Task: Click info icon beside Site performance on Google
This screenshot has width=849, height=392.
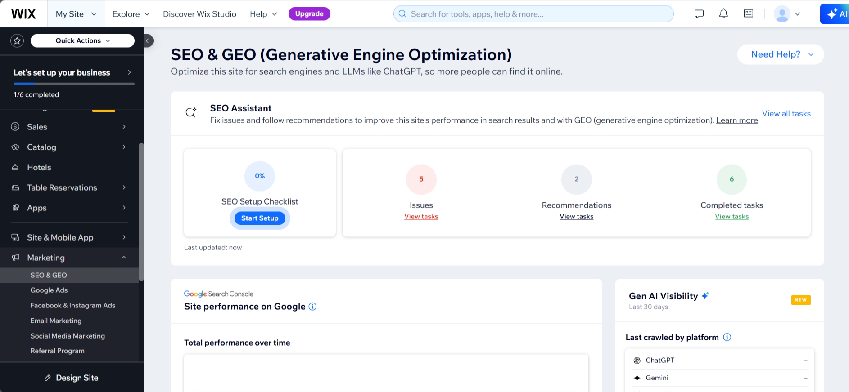Action: (312, 307)
